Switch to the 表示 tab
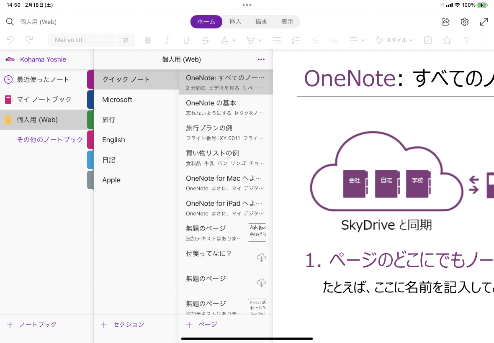The height and width of the screenshot is (343, 494). point(287,22)
